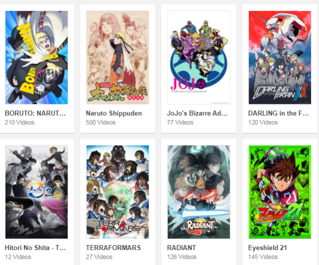Select the 500 Videos count under Naruto Shippuden
The image size is (319, 265).
[101, 122]
